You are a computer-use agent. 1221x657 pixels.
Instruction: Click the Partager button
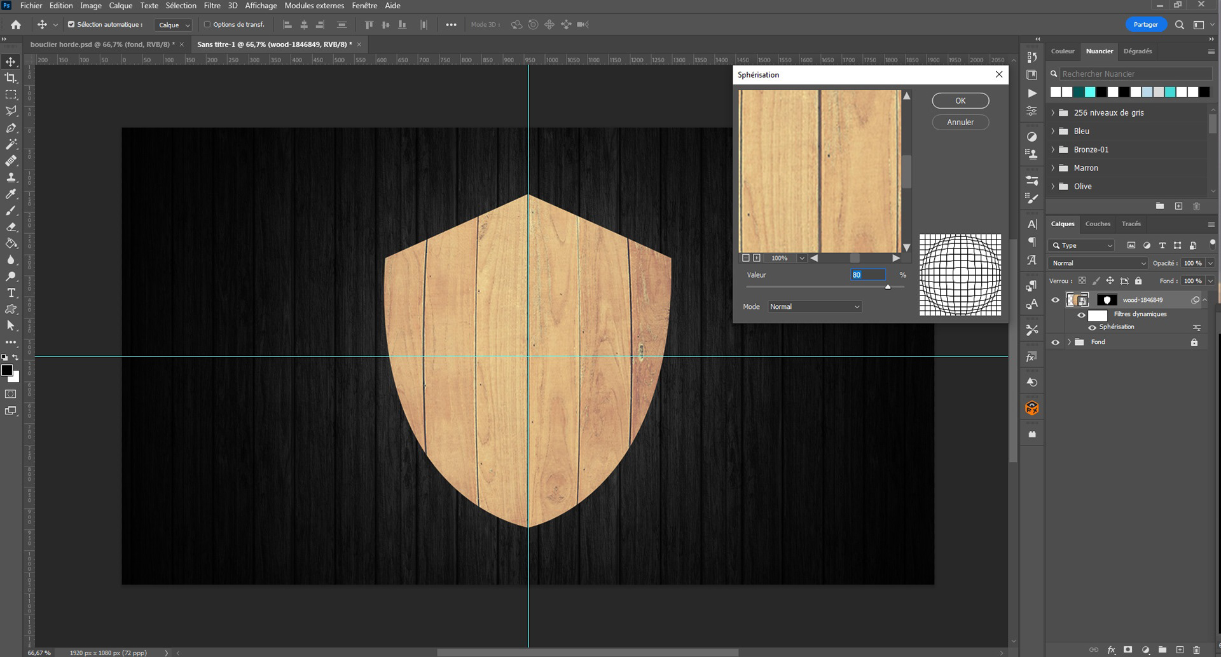click(1146, 25)
